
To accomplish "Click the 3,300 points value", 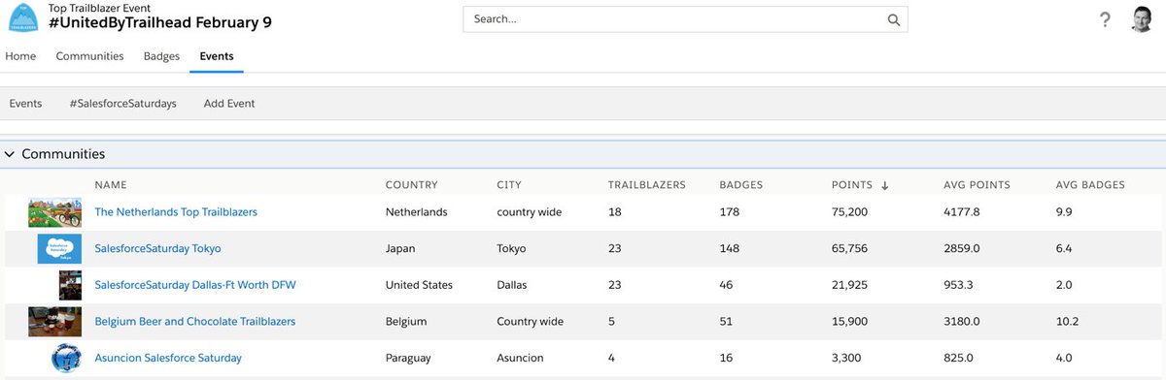I will [847, 359].
